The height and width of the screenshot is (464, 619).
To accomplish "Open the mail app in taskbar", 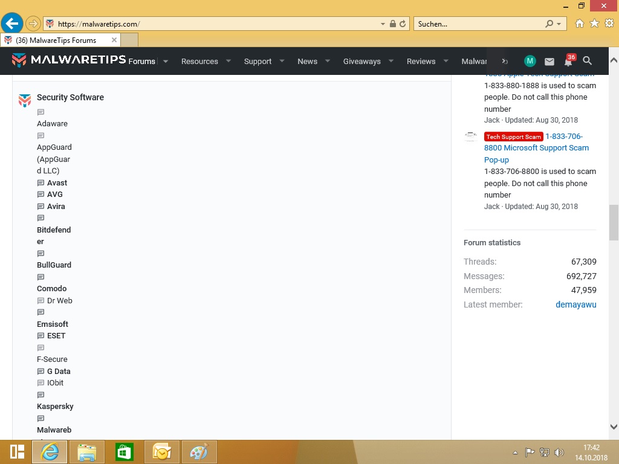I will [162, 452].
